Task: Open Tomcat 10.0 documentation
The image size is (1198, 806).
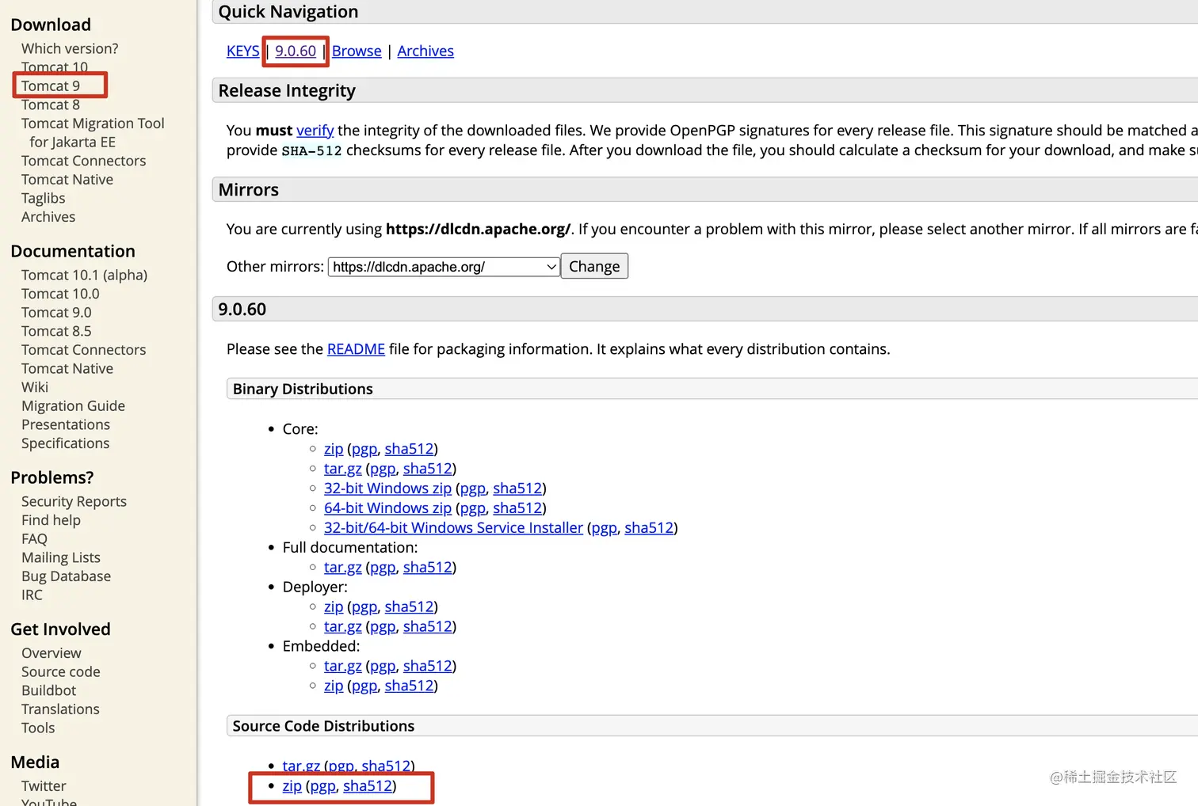Action: pos(60,294)
